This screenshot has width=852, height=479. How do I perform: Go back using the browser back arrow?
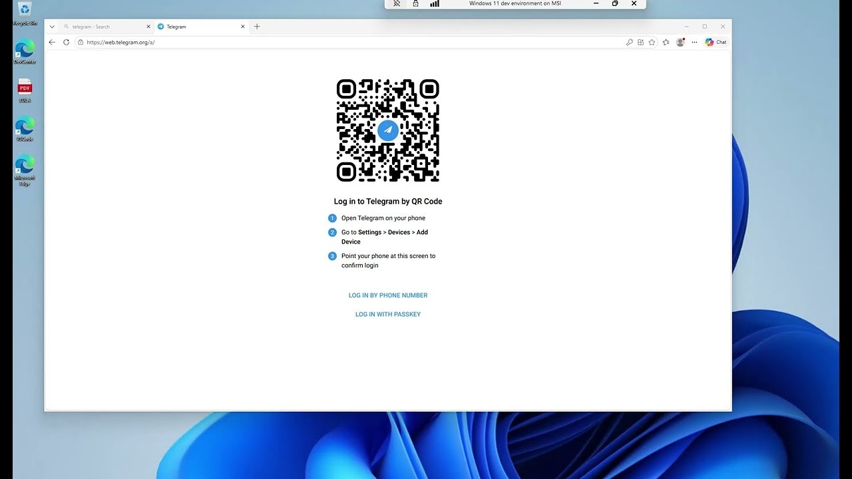click(52, 42)
